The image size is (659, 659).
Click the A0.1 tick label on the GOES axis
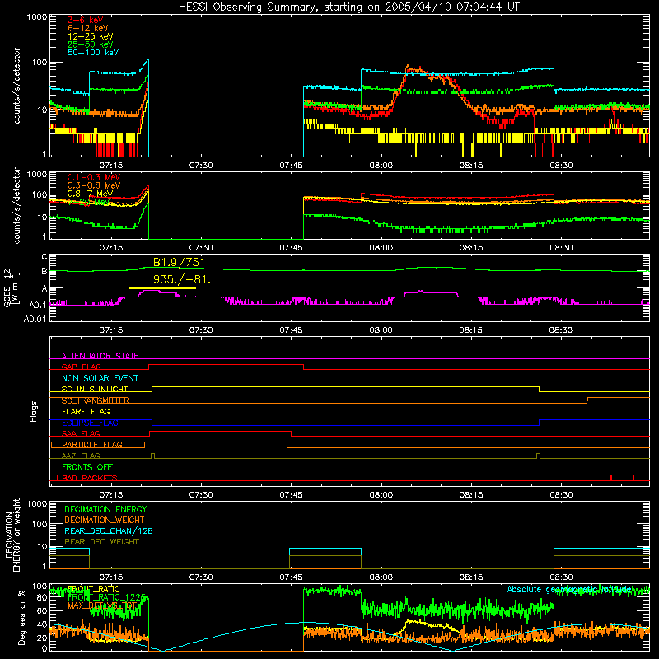click(x=38, y=305)
